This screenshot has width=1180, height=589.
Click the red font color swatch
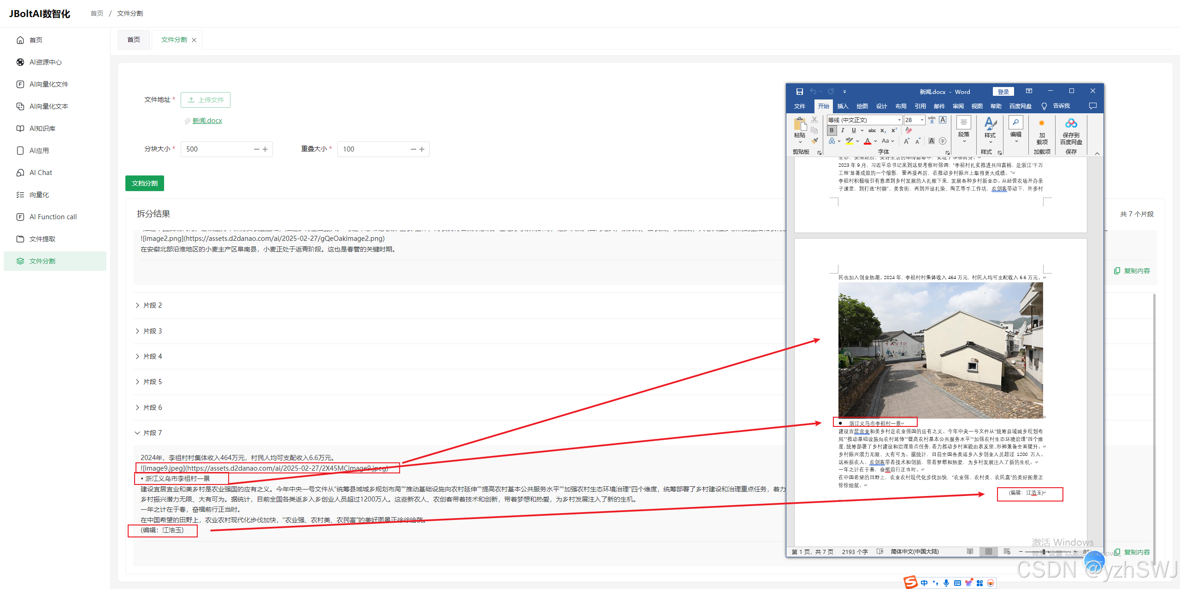[x=867, y=141]
